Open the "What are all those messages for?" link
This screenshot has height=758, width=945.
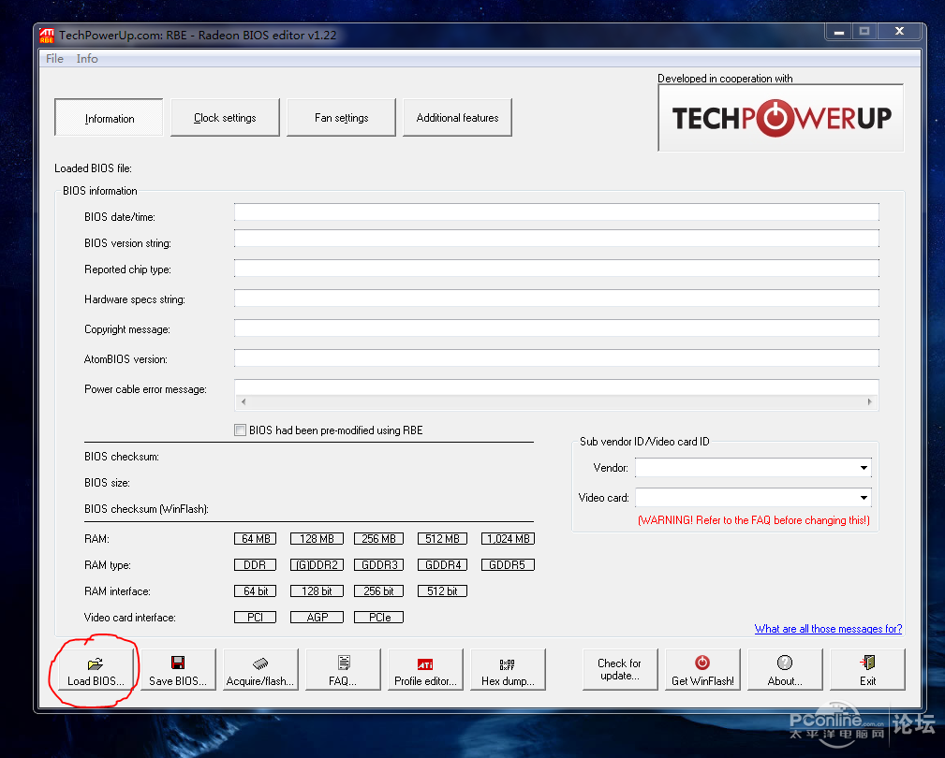pyautogui.click(x=828, y=629)
